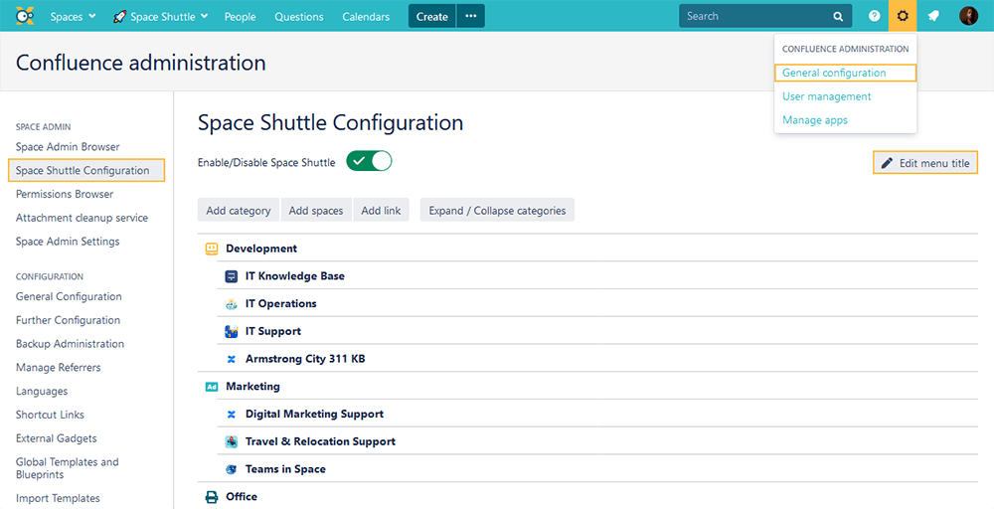Open Global Templates and Blueprints link
This screenshot has height=509, width=994.
tap(68, 468)
